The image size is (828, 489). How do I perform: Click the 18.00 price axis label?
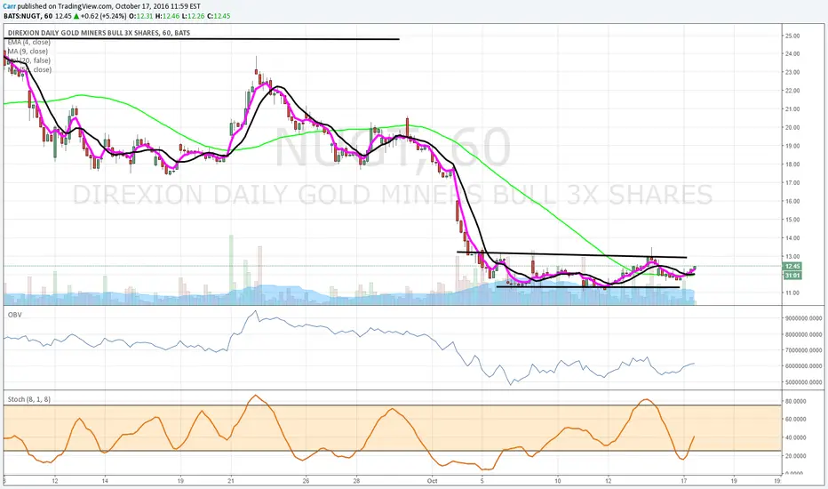point(792,164)
